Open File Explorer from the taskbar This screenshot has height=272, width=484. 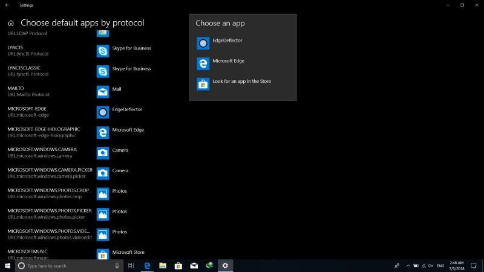point(163,265)
